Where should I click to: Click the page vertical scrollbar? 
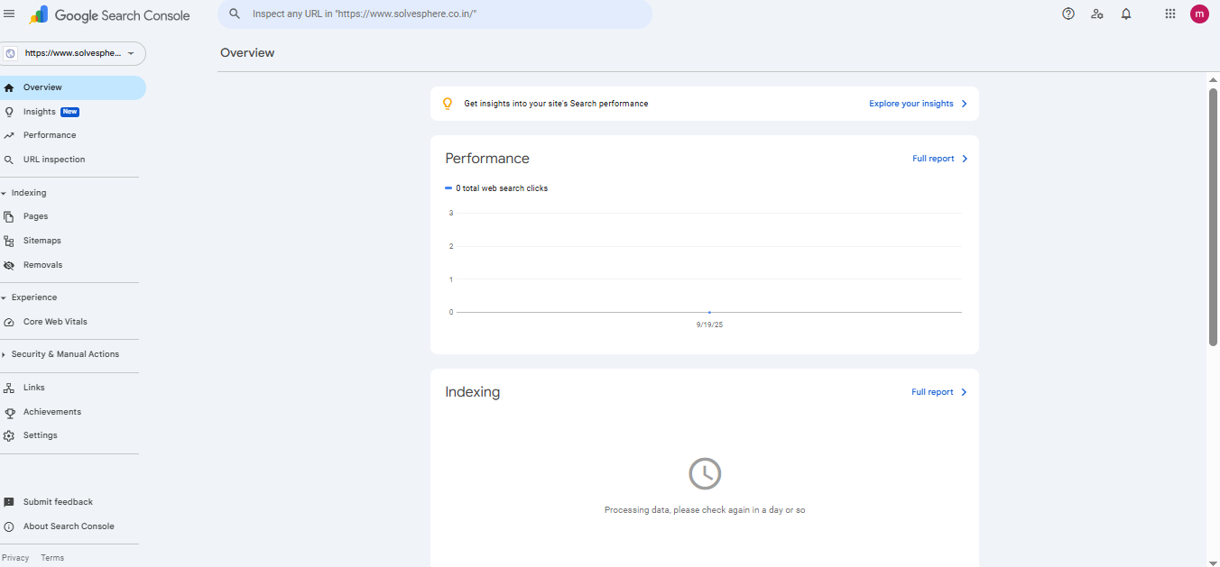[x=1213, y=216]
